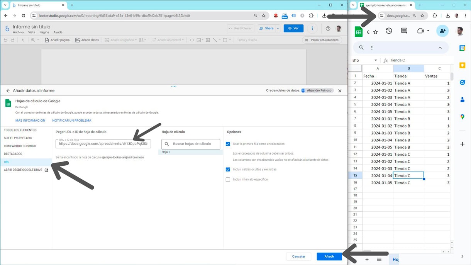Enable 'Incluir intervalo específico'
The height and width of the screenshot is (265, 471).
click(x=227, y=179)
